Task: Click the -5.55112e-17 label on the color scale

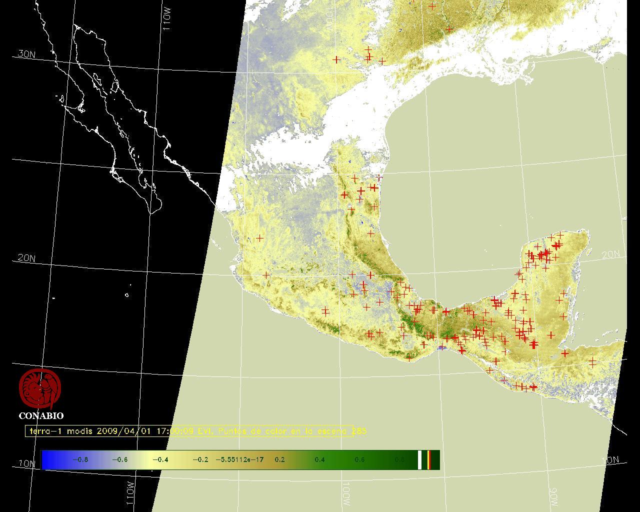Action: point(239,459)
